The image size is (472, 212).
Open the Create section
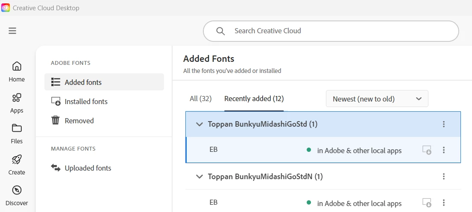pyautogui.click(x=17, y=165)
